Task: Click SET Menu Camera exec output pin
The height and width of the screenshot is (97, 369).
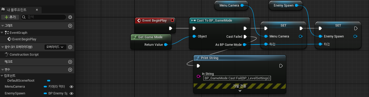Action: pos(301,28)
